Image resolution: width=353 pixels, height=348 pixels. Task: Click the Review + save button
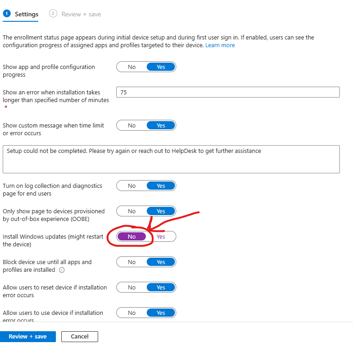tap(28, 337)
